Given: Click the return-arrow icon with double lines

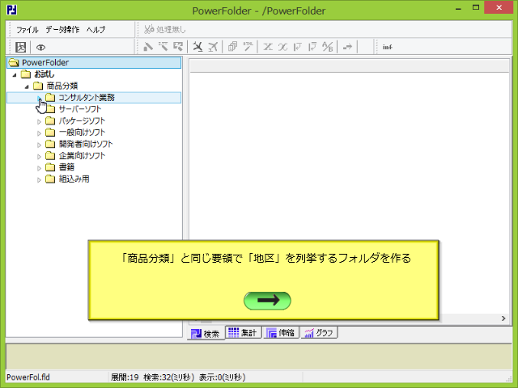Looking at the screenshot, I should [x=312, y=47].
